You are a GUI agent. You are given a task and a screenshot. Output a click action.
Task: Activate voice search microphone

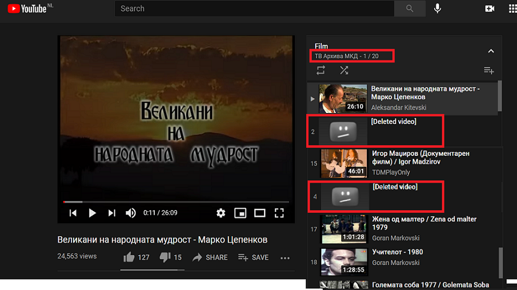tap(438, 9)
